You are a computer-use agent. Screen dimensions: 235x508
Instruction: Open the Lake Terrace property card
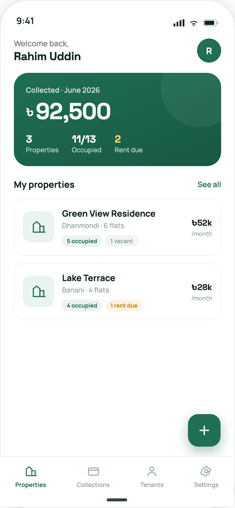pyautogui.click(x=117, y=292)
